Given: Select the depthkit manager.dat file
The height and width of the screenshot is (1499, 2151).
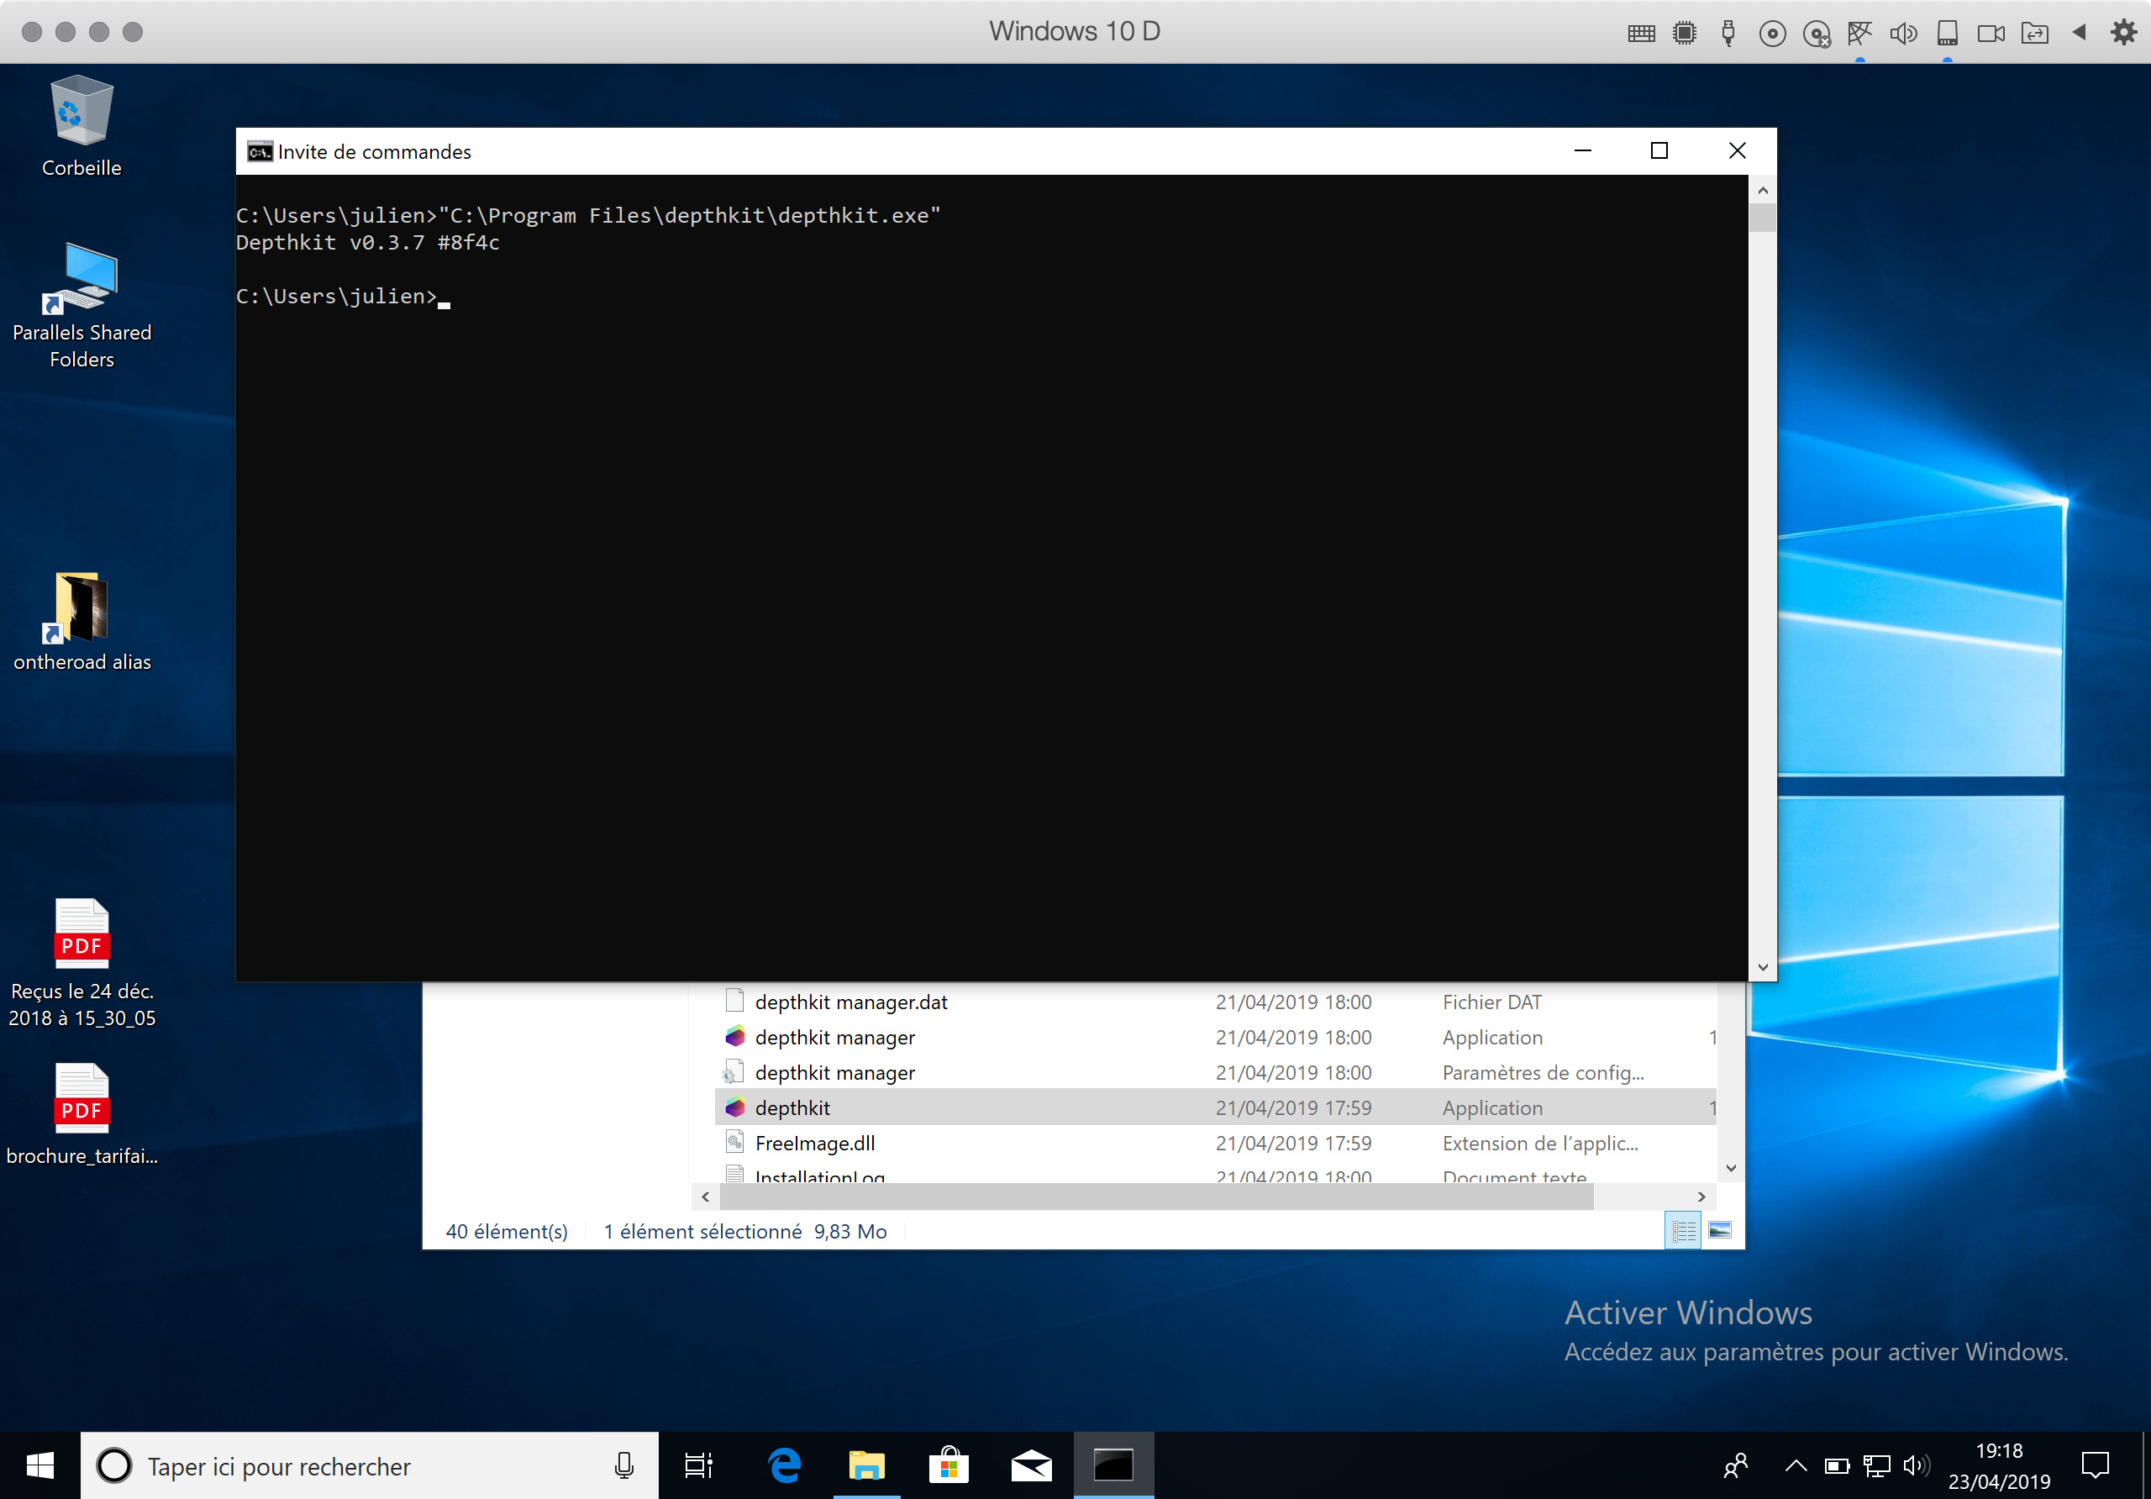Looking at the screenshot, I should click(x=850, y=1002).
